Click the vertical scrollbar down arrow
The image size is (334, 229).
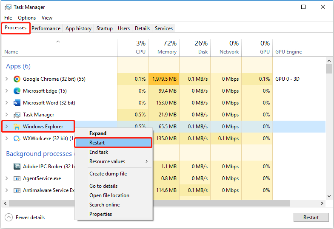329,196
